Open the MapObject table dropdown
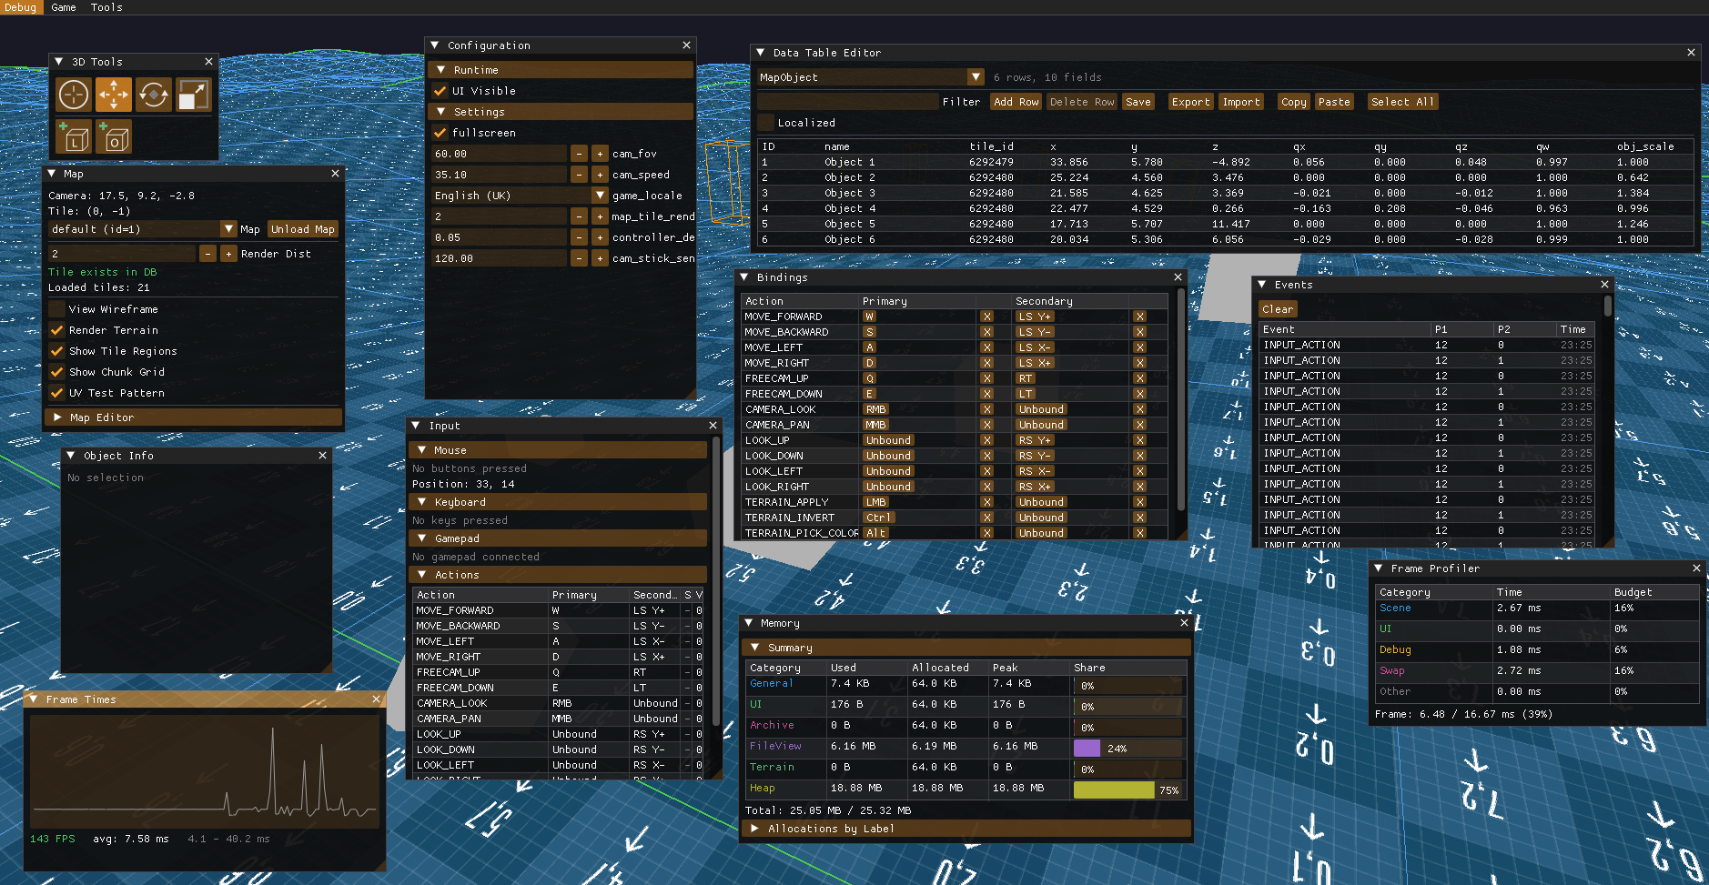Image resolution: width=1709 pixels, height=885 pixels. 976,77
